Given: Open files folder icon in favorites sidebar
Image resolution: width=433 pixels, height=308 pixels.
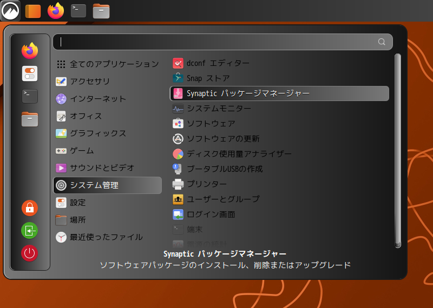Looking at the screenshot, I should 30,119.
